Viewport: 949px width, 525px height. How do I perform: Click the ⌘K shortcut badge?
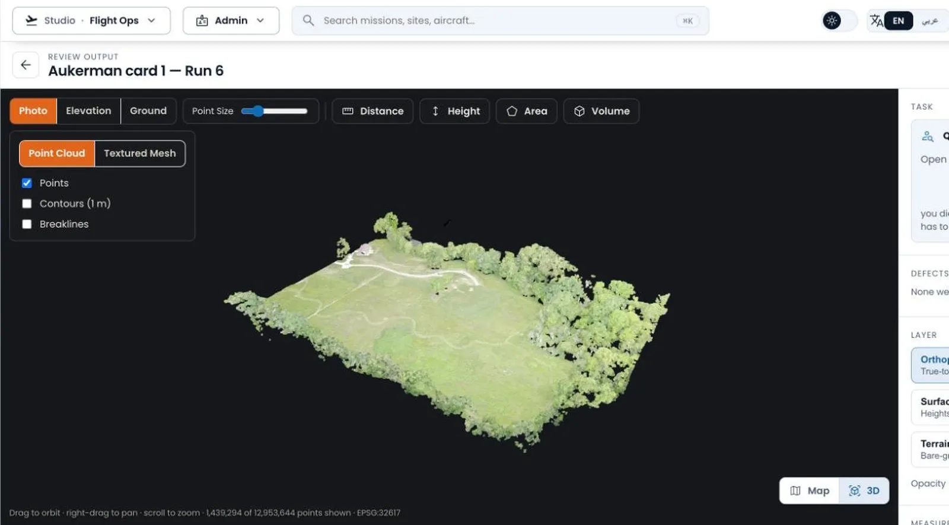pyautogui.click(x=687, y=21)
